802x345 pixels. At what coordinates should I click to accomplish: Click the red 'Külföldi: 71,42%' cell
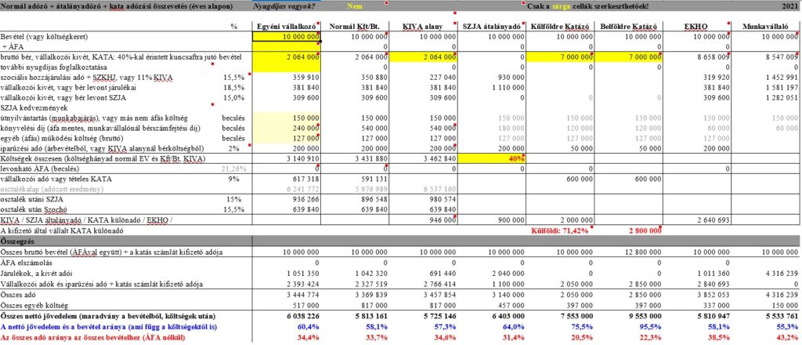coord(559,231)
